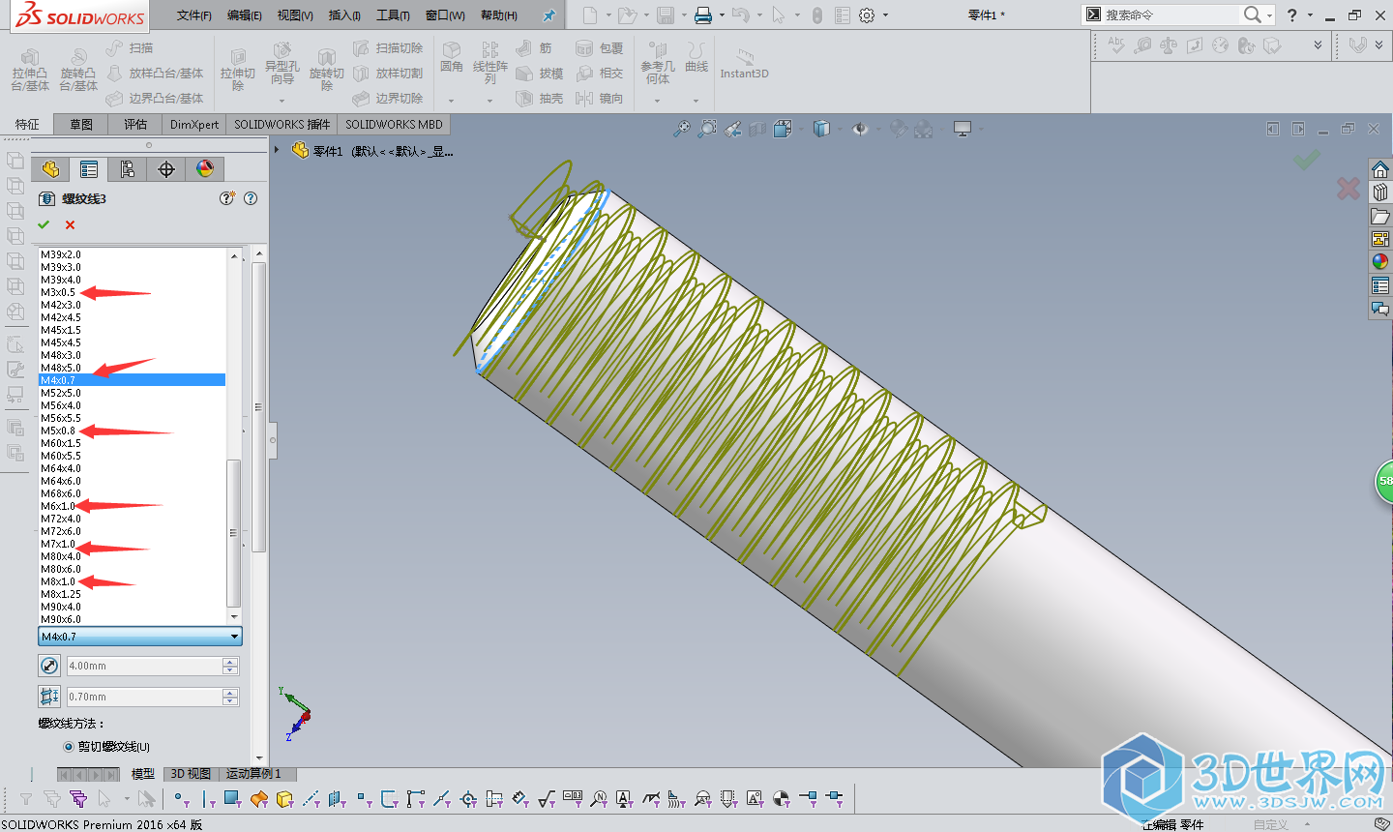Switch to the PropertyManager tab icon

click(x=89, y=169)
